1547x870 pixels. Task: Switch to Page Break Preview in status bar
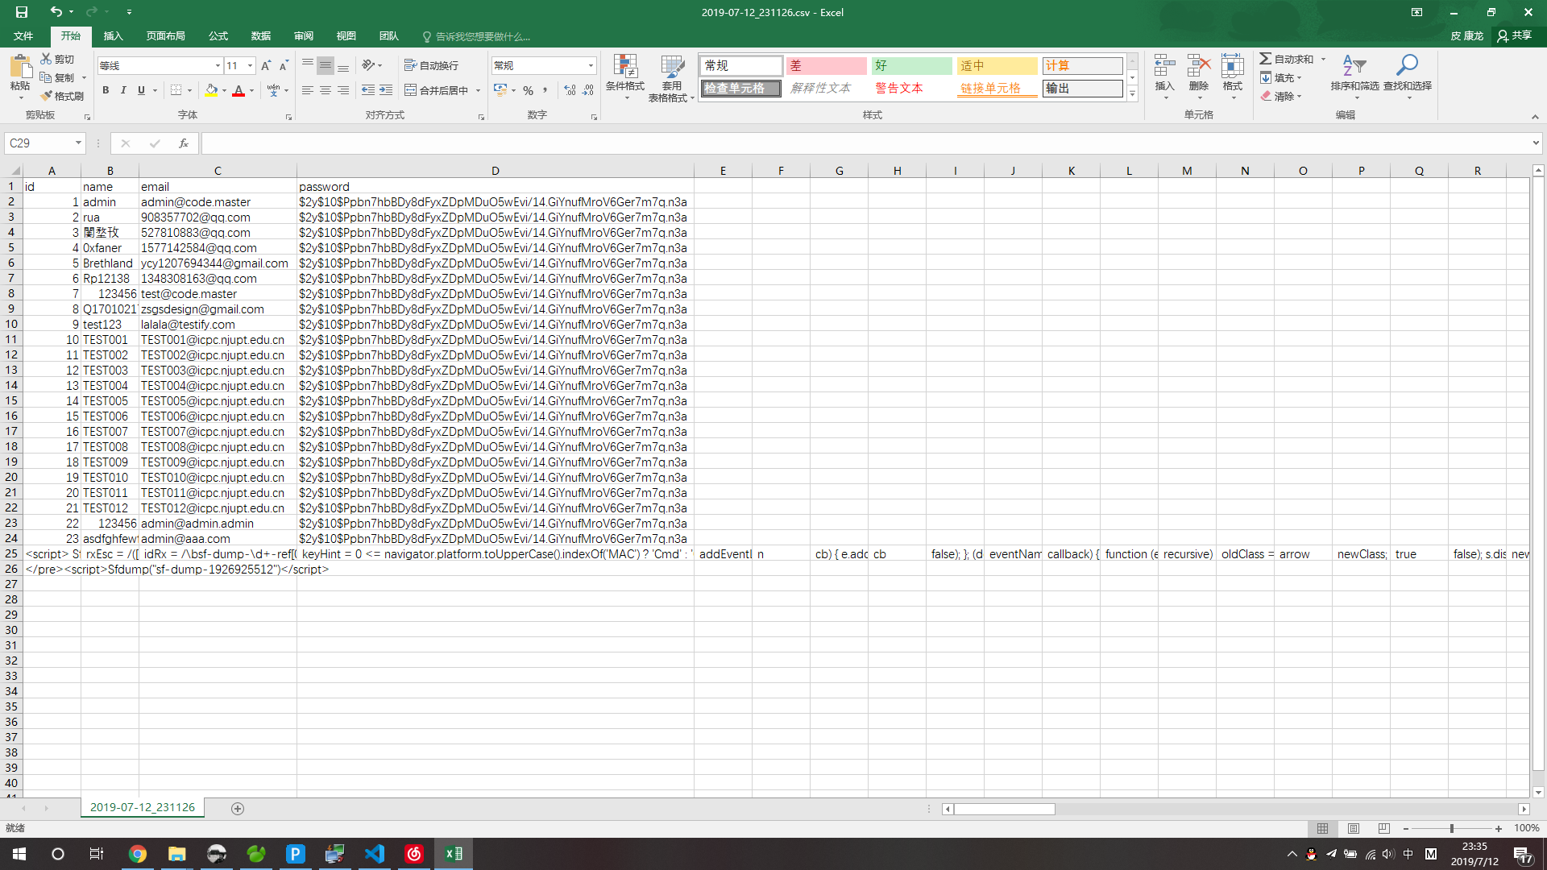(1384, 828)
